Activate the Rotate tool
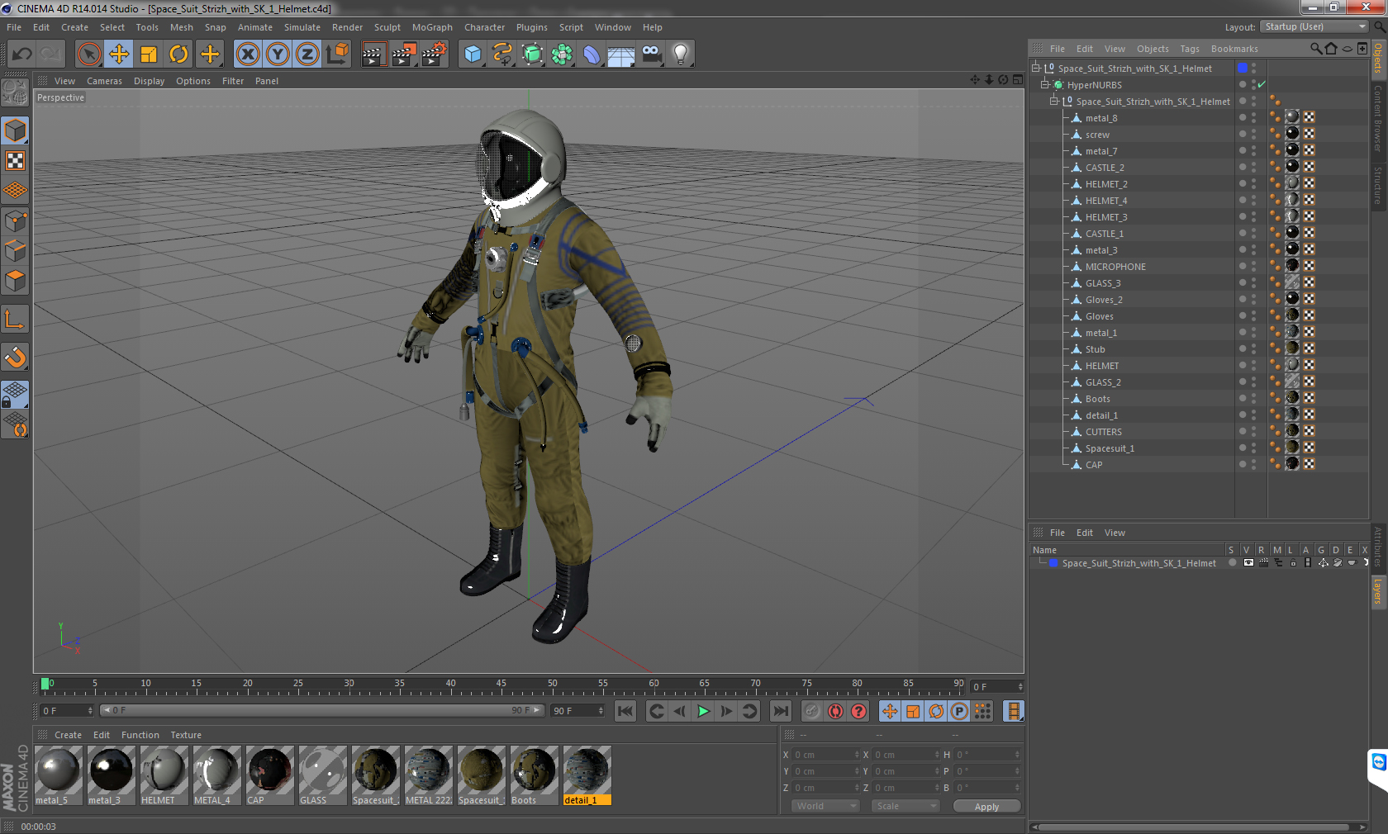Image resolution: width=1388 pixels, height=834 pixels. coord(178,54)
